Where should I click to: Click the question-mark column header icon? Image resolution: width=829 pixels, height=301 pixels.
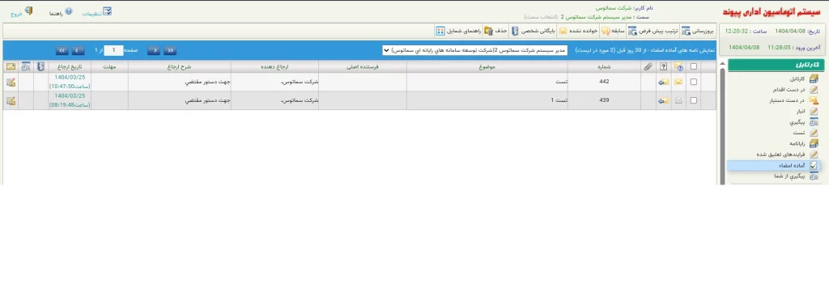664,66
